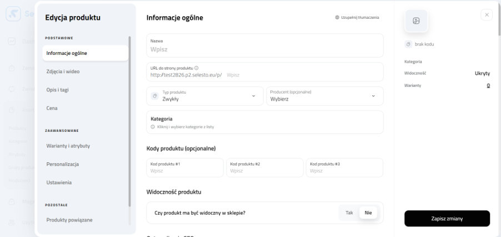Click the Warianty count 0 link
Image resolution: width=501 pixels, height=237 pixels.
click(488, 85)
